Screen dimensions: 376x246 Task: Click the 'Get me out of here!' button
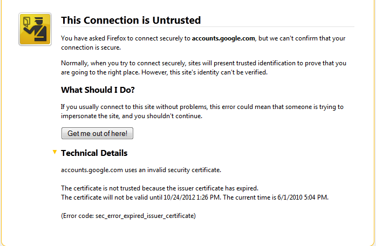(x=97, y=133)
